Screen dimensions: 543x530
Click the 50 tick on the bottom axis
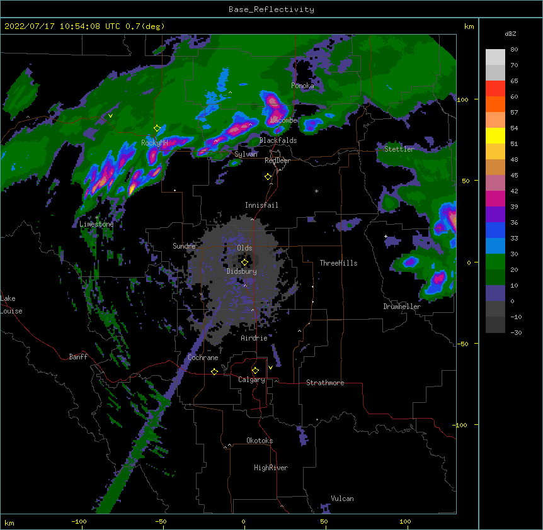(324, 521)
